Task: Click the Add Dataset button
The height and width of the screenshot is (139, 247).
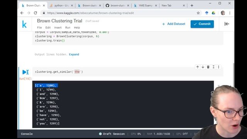Action: coord(174,24)
